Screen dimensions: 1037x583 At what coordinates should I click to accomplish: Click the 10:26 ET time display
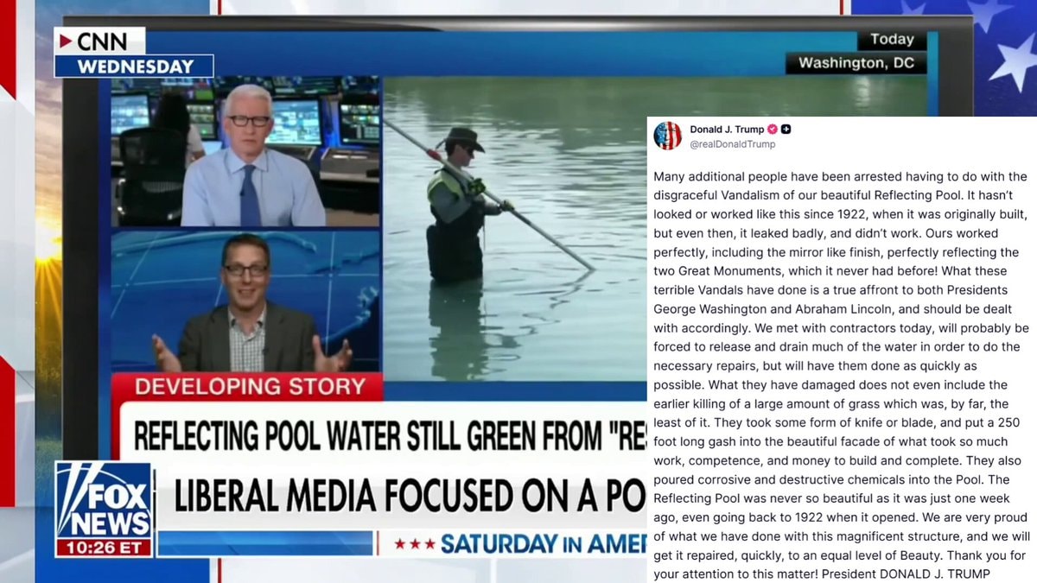pos(105,548)
